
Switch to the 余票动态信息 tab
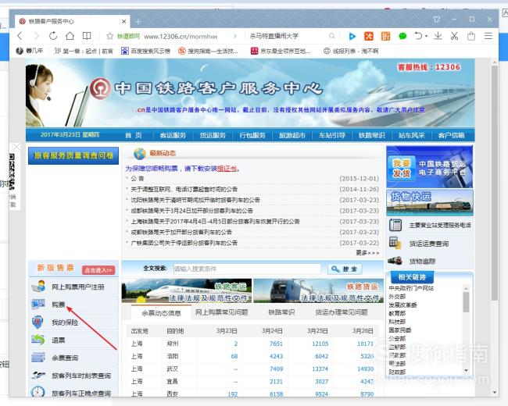(x=161, y=313)
